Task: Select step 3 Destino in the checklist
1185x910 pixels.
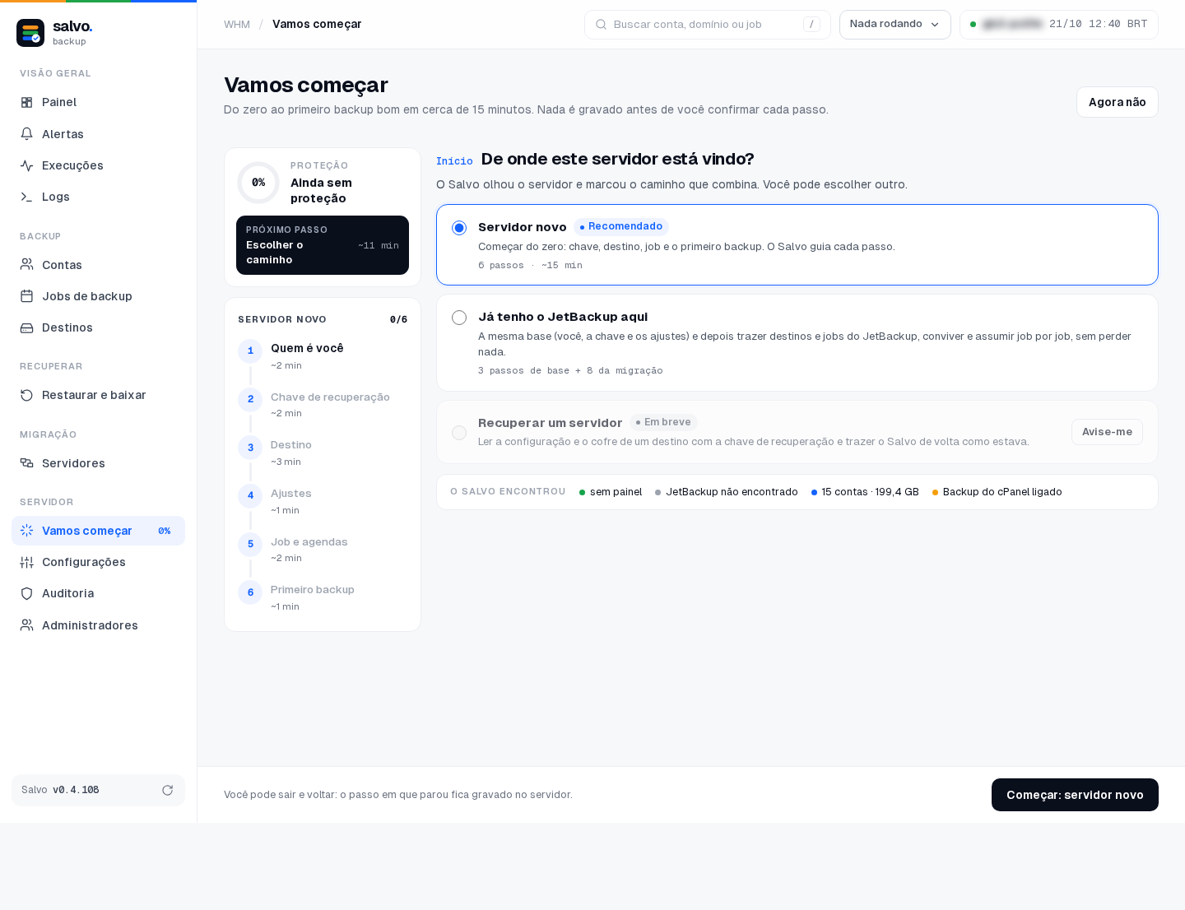Action: tap(323, 453)
